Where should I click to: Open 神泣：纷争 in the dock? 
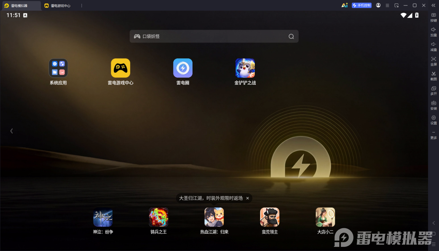[103, 217]
